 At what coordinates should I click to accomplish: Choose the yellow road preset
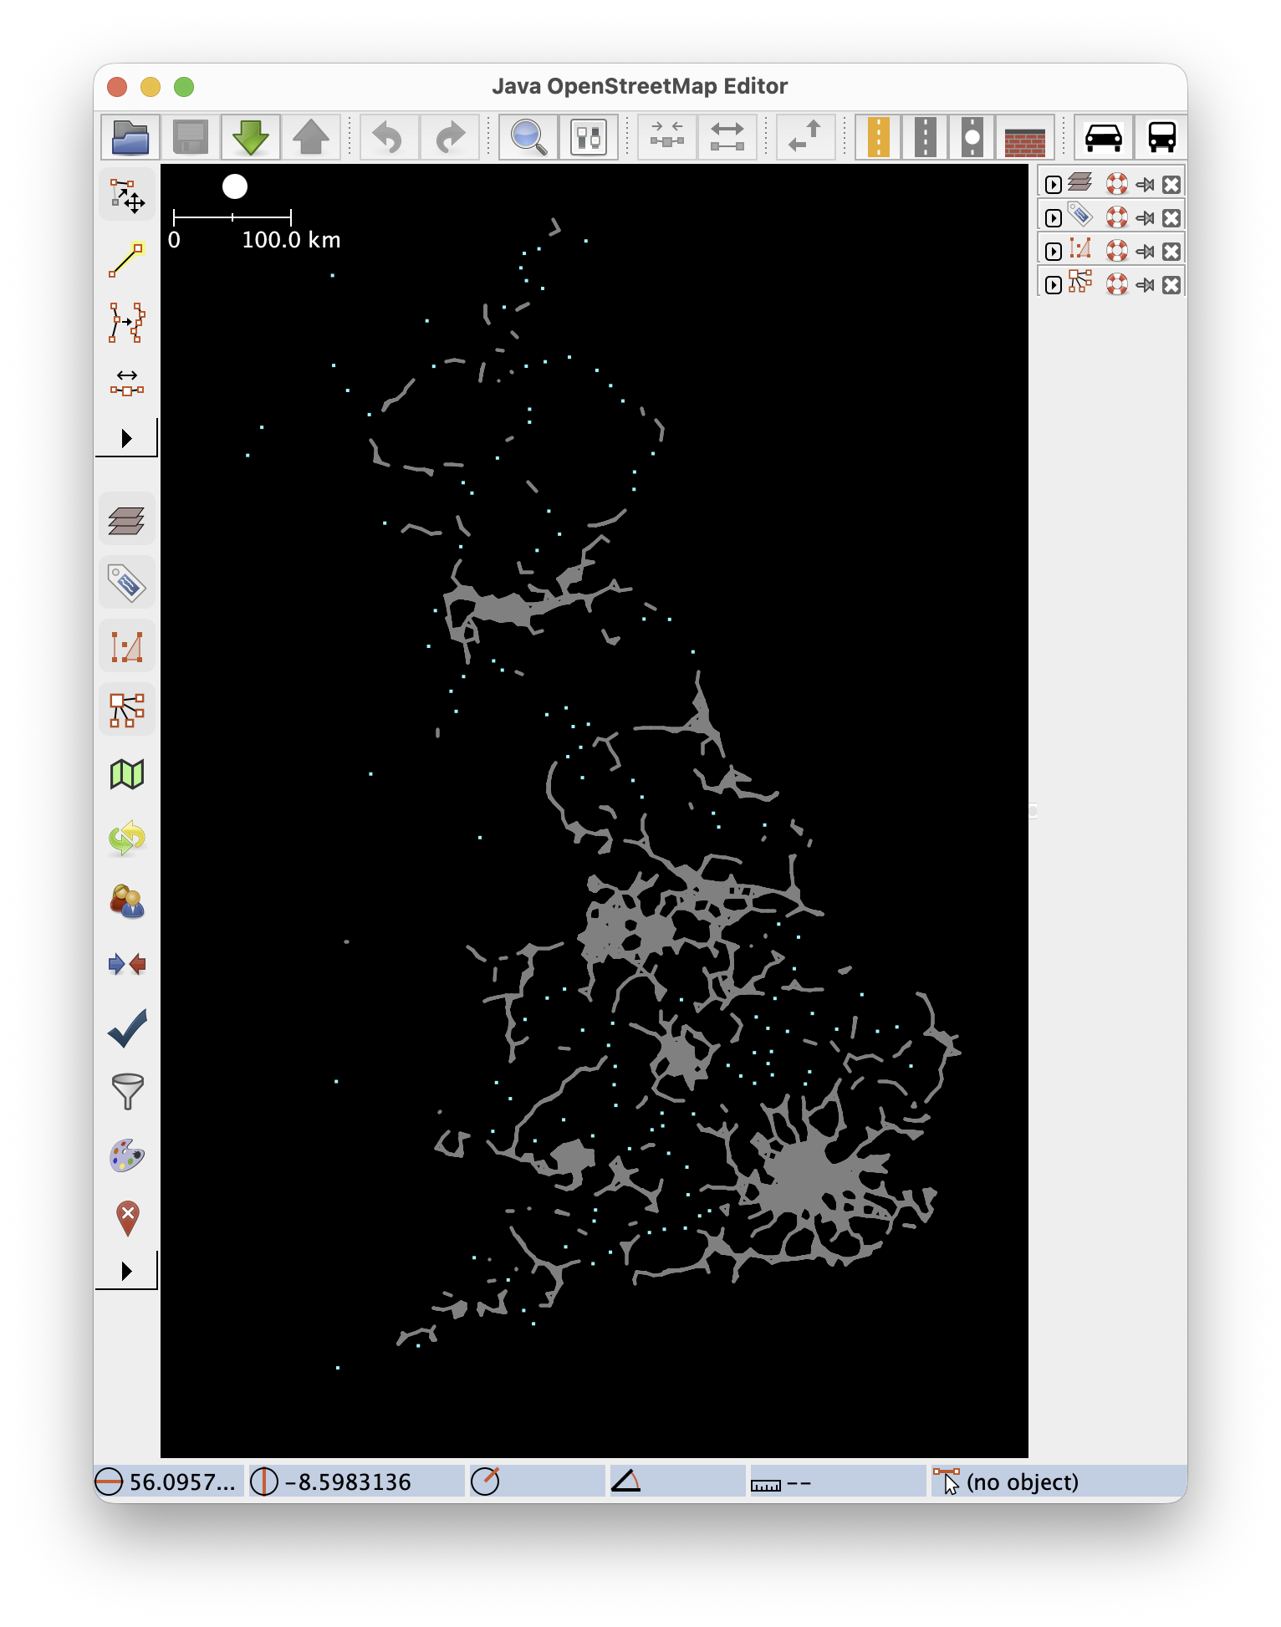pos(878,137)
